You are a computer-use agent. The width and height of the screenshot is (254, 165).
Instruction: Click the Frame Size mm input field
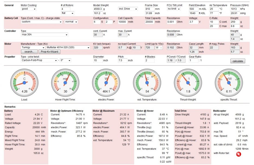tap(150, 9)
